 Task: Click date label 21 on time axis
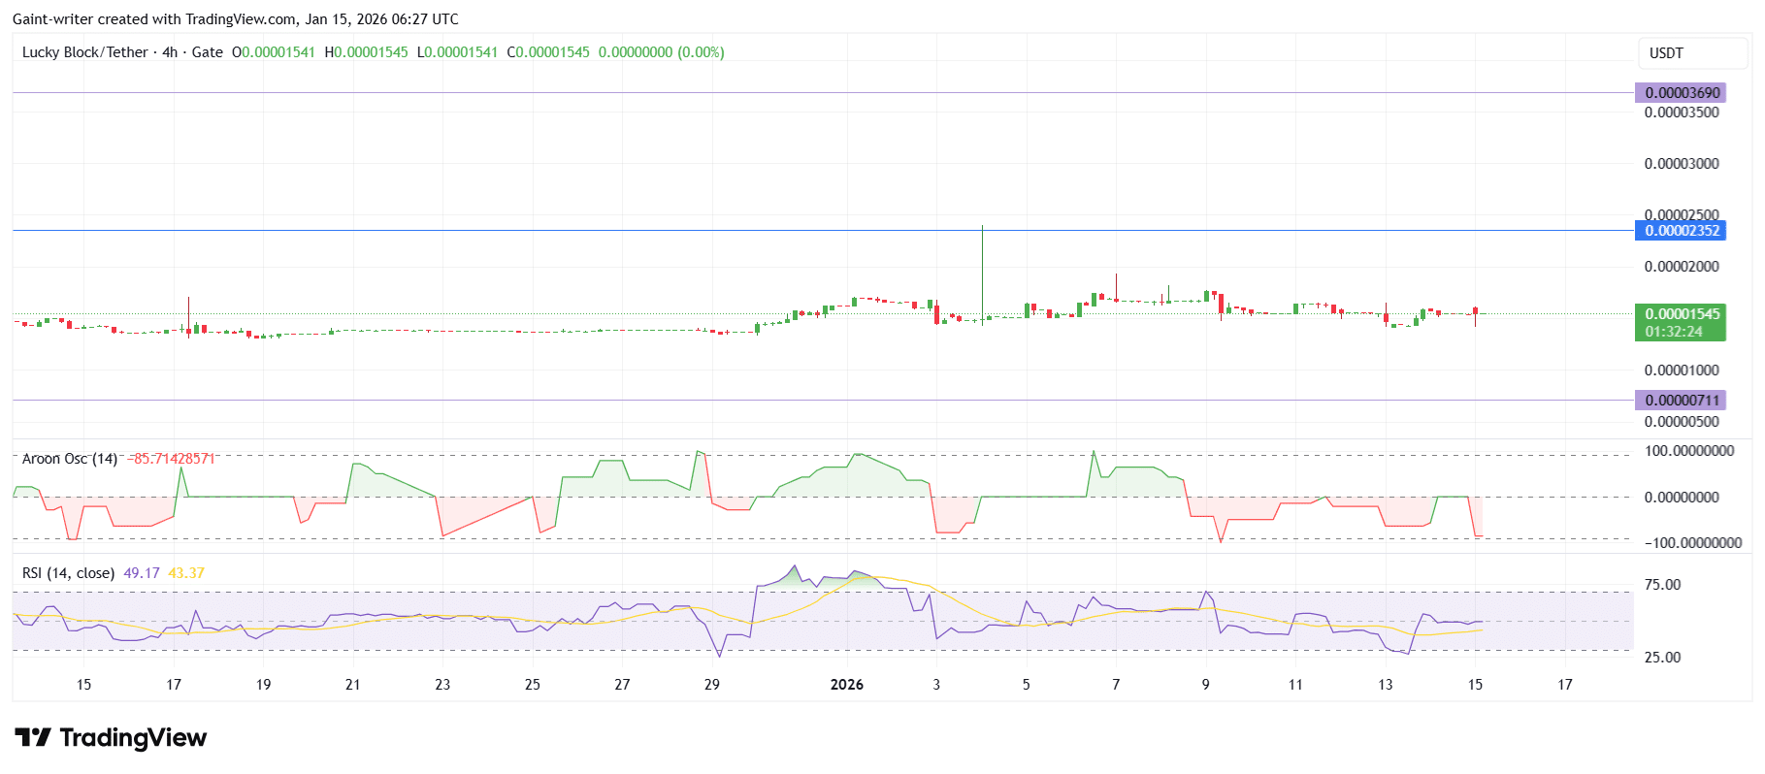point(353,685)
